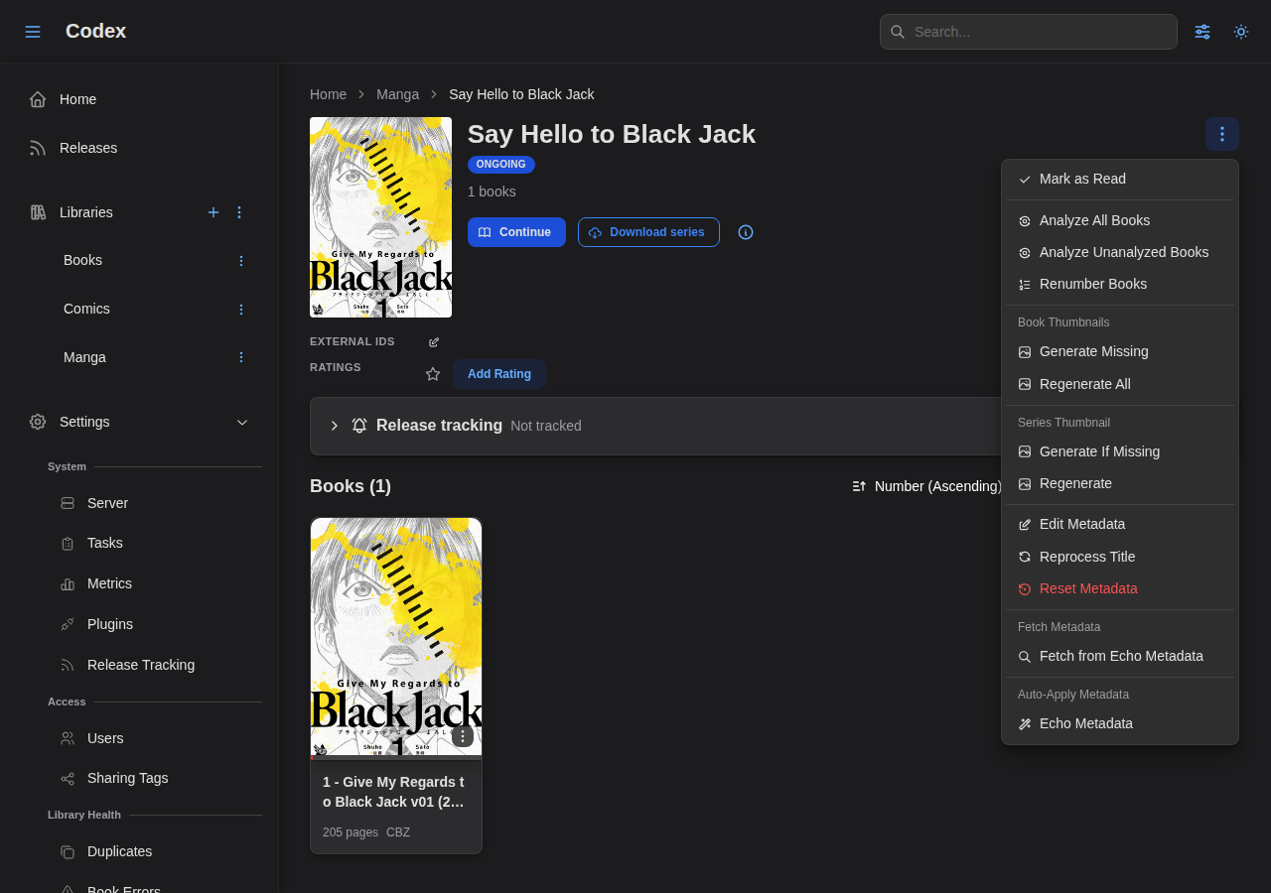This screenshot has width=1271, height=893.
Task: Open options for the Manga library
Action: coord(240,357)
